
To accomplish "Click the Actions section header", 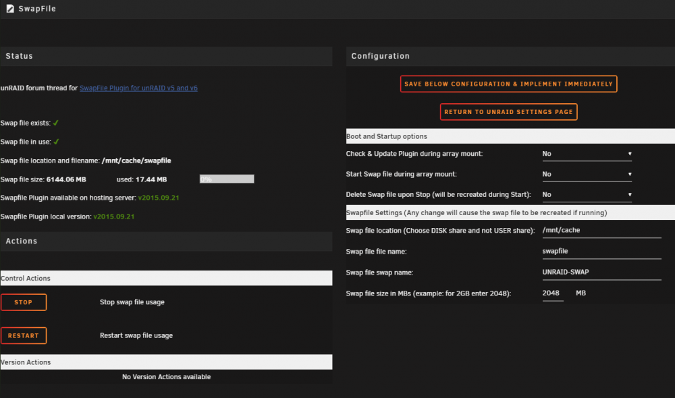I will pos(166,241).
